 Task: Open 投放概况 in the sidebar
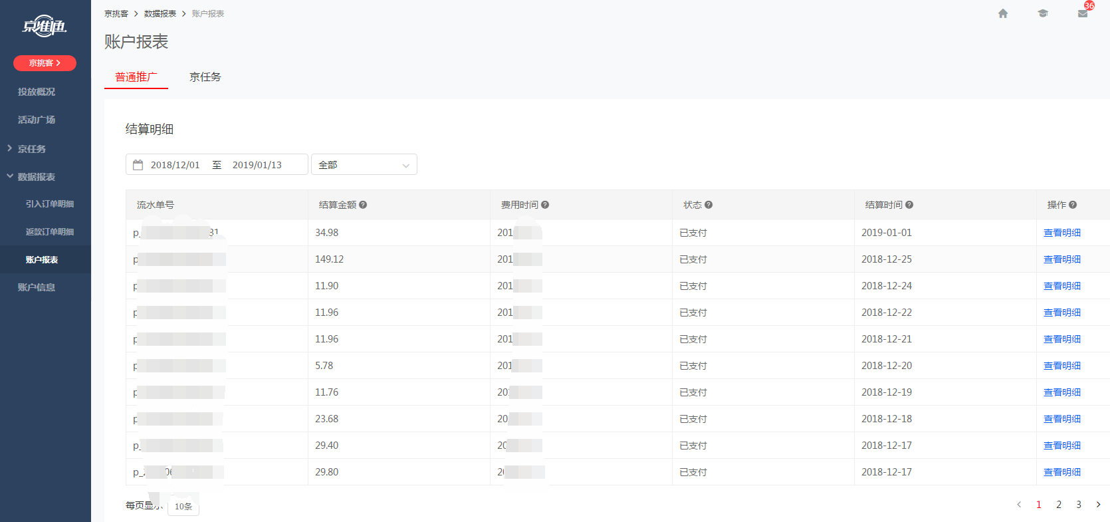pos(37,92)
